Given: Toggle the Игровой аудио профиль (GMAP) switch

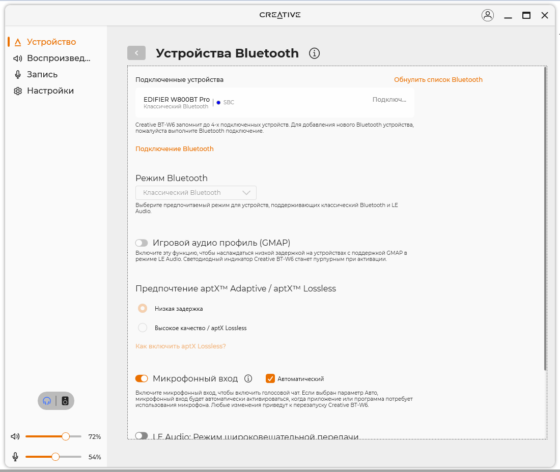Looking at the screenshot, I should 142,243.
